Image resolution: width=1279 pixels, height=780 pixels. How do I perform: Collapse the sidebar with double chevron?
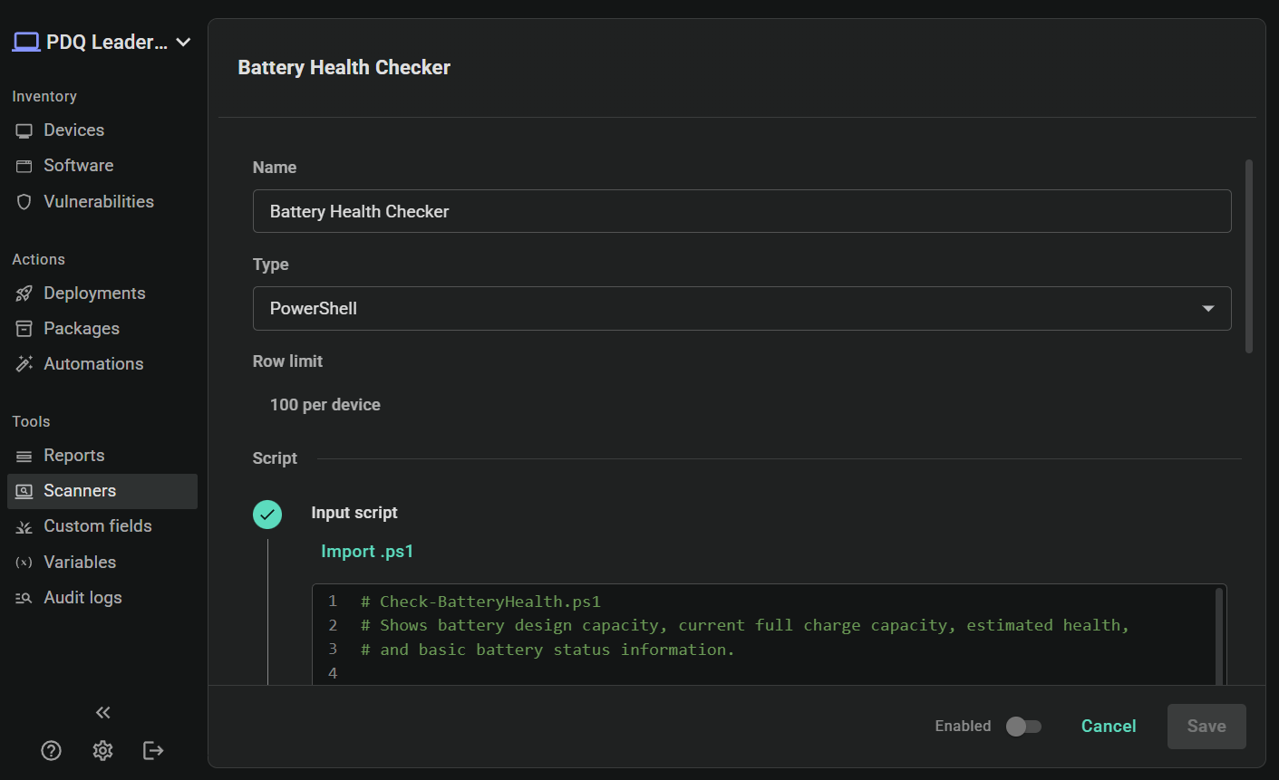(103, 713)
